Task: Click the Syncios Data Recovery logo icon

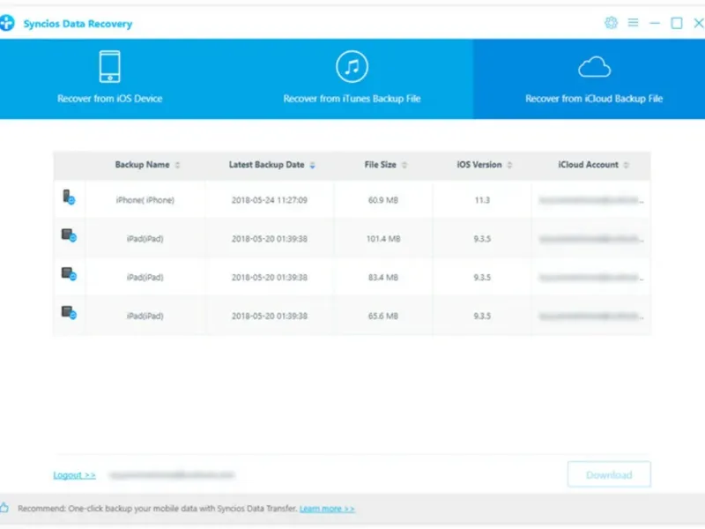Action: click(x=7, y=23)
